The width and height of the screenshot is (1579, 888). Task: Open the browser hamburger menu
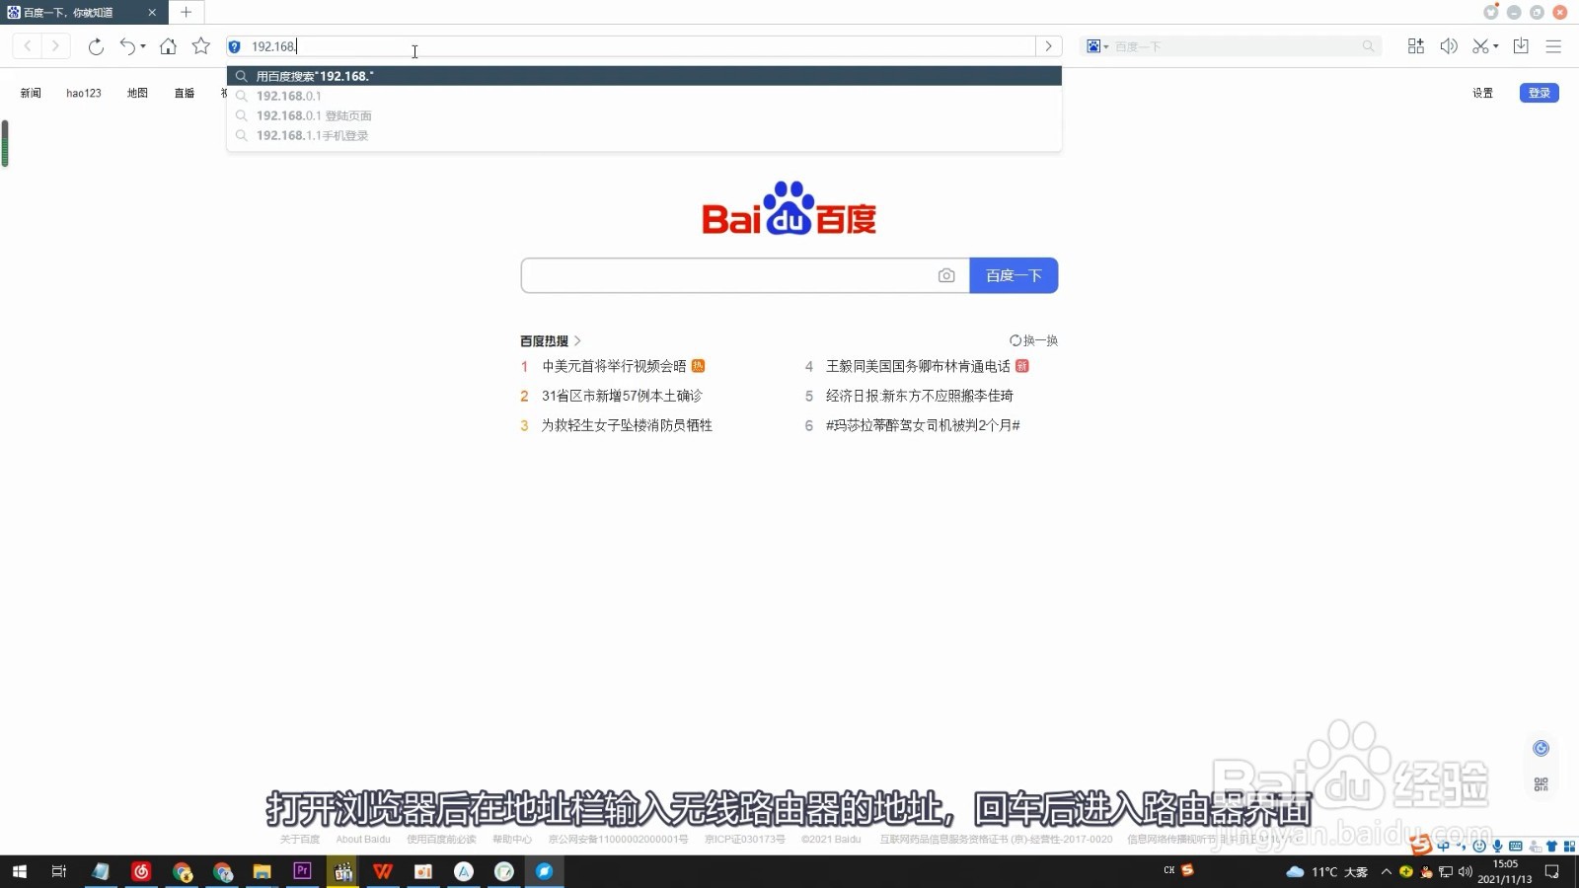(x=1553, y=46)
